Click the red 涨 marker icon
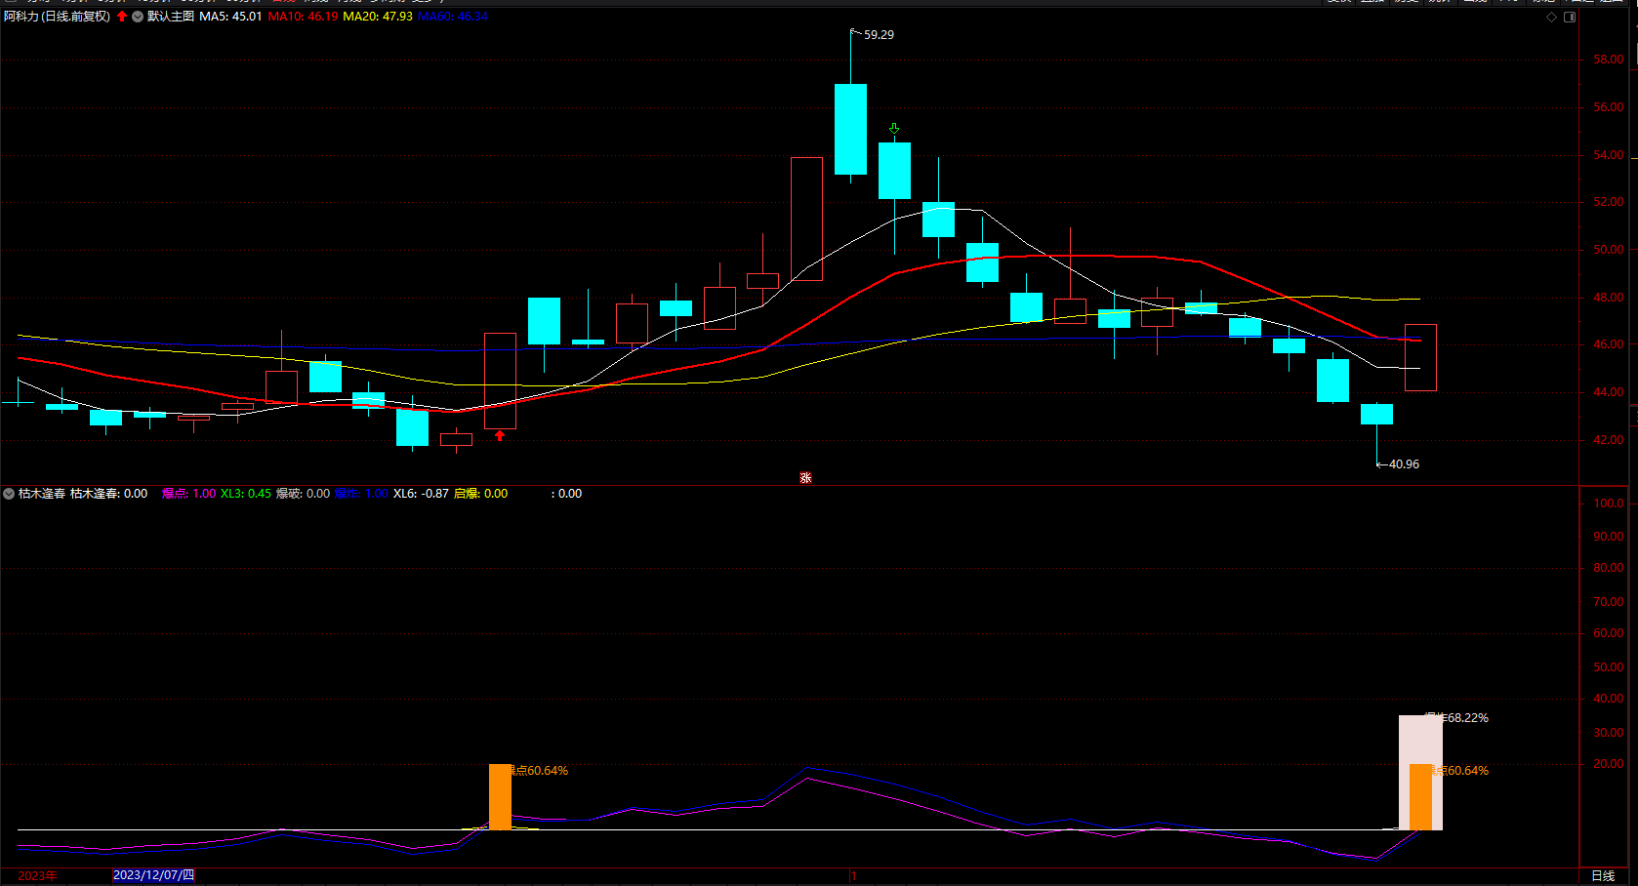 point(805,477)
